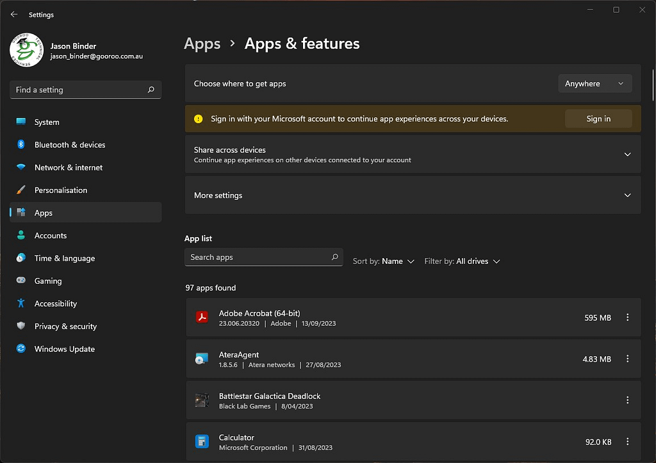
Task: Expand the More settings section
Action: coord(627,195)
